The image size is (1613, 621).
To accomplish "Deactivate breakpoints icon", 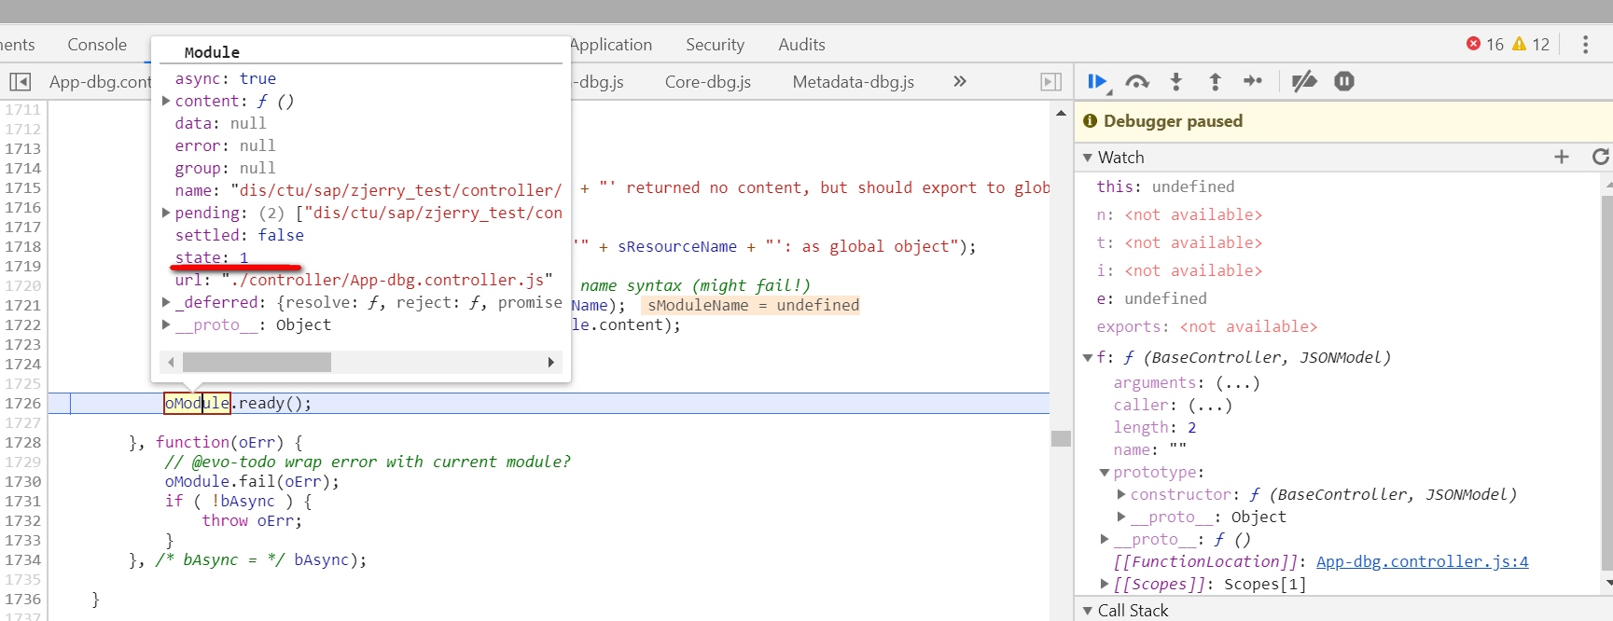I will tap(1304, 81).
